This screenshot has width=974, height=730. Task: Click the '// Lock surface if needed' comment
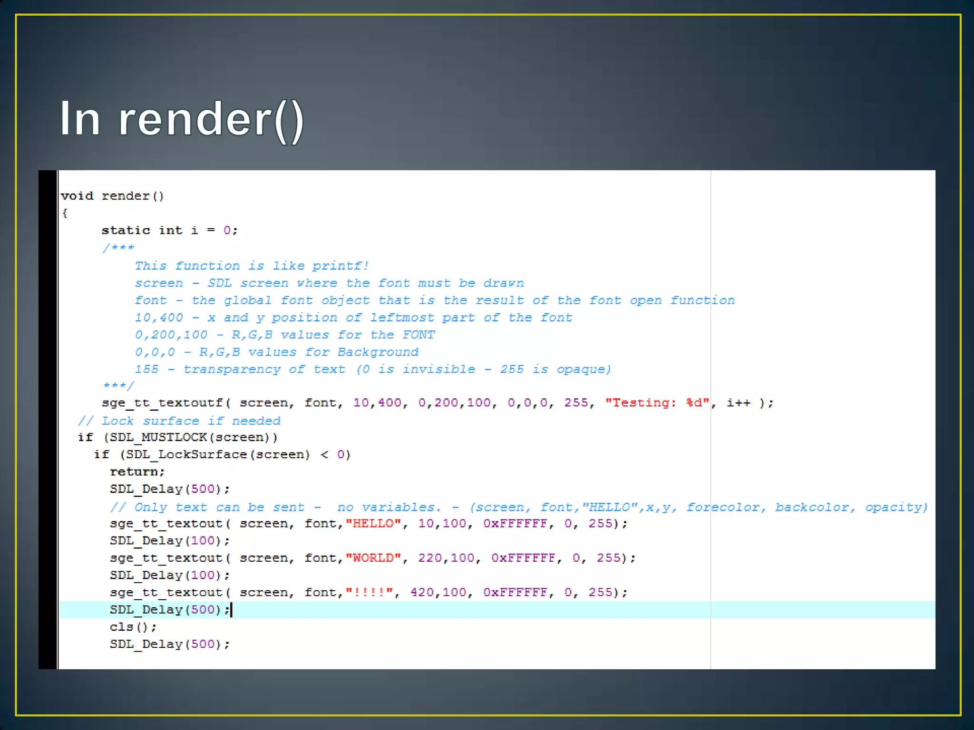click(179, 421)
